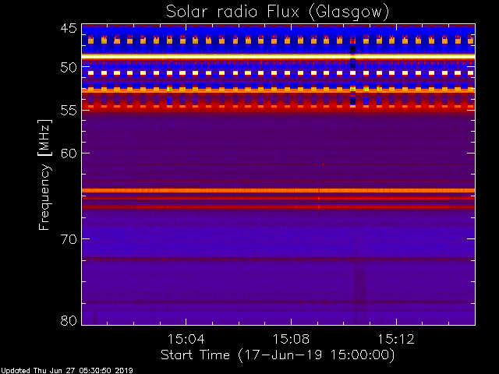Click the thin dark red line just below 70 MHz
The width and height of the screenshot is (499, 374).
(x=234, y=259)
